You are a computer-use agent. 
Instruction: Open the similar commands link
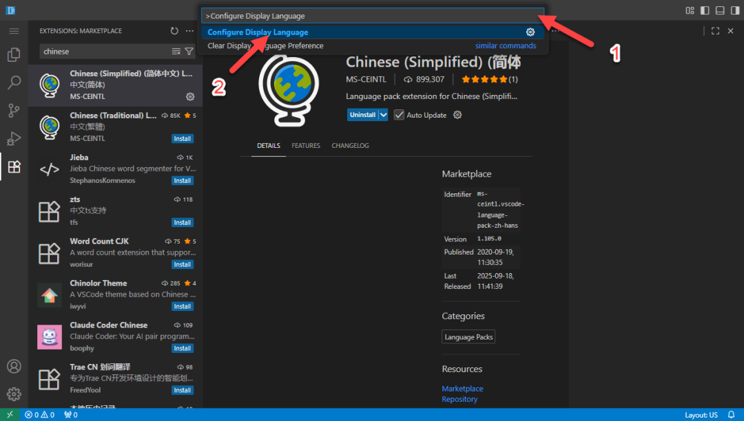pyautogui.click(x=506, y=45)
